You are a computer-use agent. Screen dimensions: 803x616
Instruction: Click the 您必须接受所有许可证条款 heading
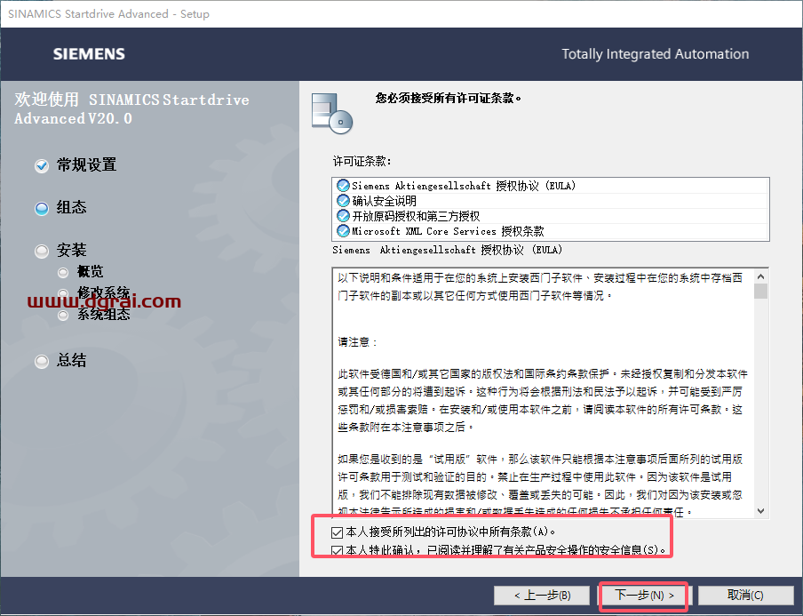[449, 98]
